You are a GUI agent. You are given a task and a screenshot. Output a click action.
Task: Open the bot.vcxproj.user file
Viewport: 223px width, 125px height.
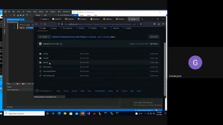pos(49,76)
